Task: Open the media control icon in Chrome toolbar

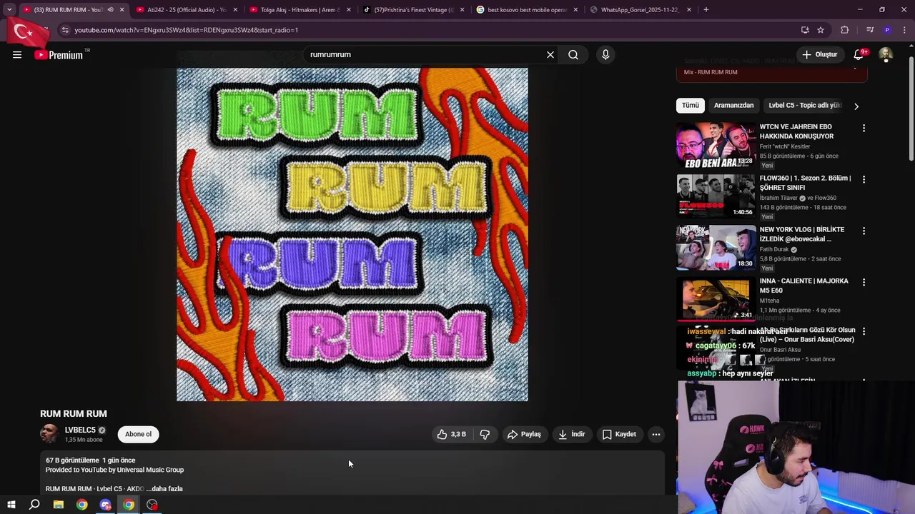Action: [x=870, y=30]
